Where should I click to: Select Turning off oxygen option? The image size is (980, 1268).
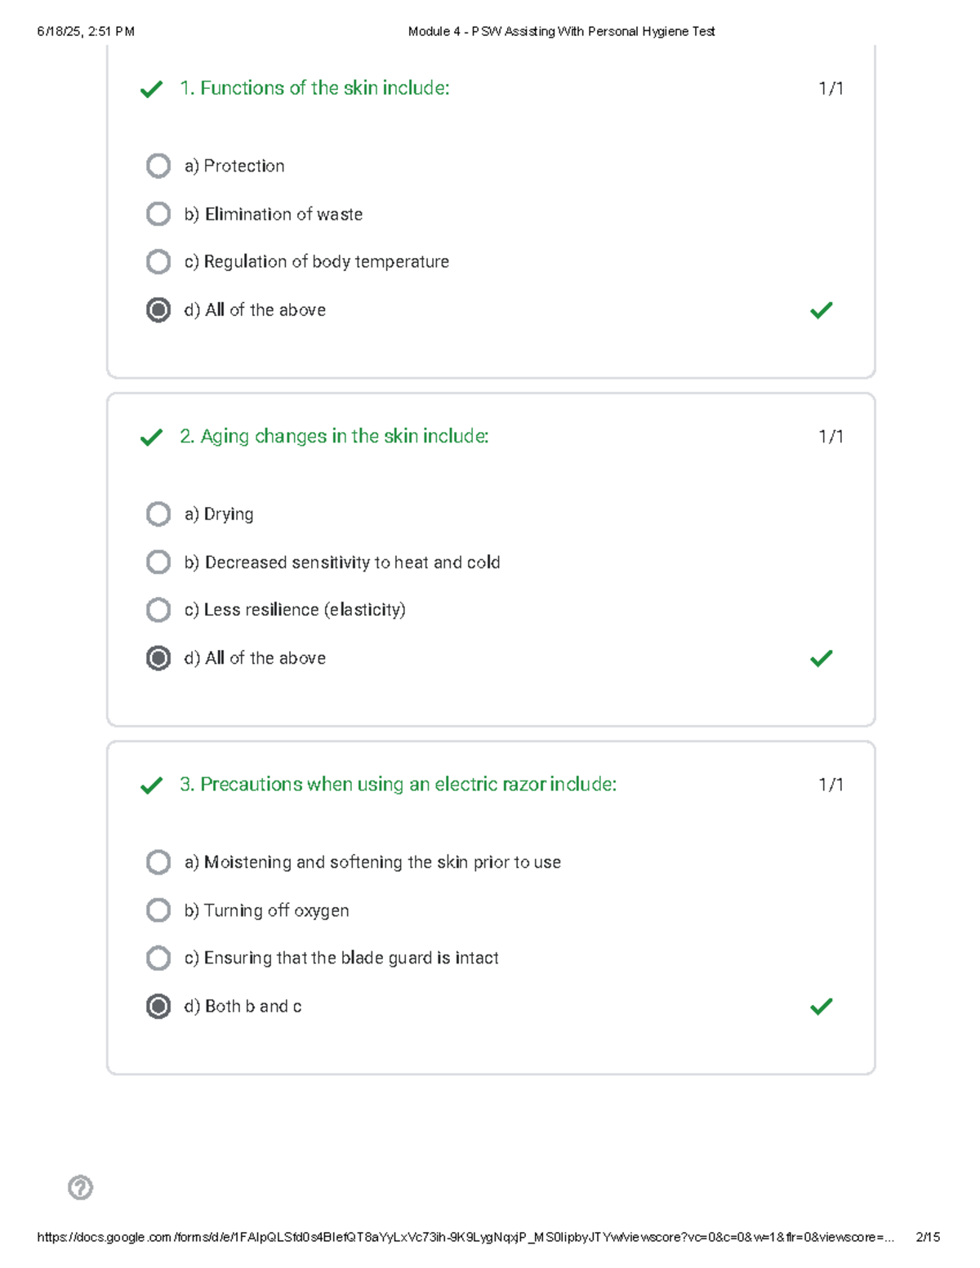158,910
